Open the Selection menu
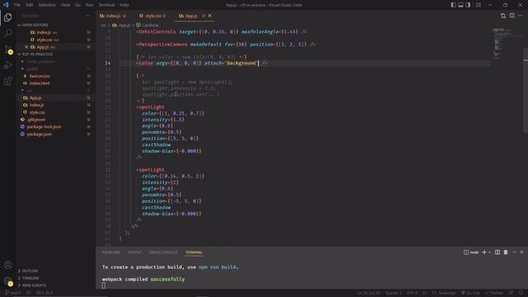Screen dimensions: 528x297 47,5
